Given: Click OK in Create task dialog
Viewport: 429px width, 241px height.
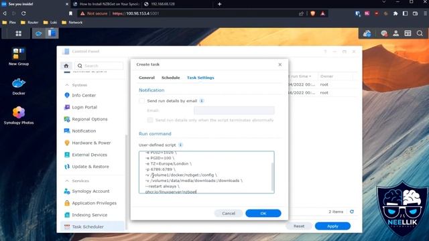Looking at the screenshot, I should [x=263, y=213].
